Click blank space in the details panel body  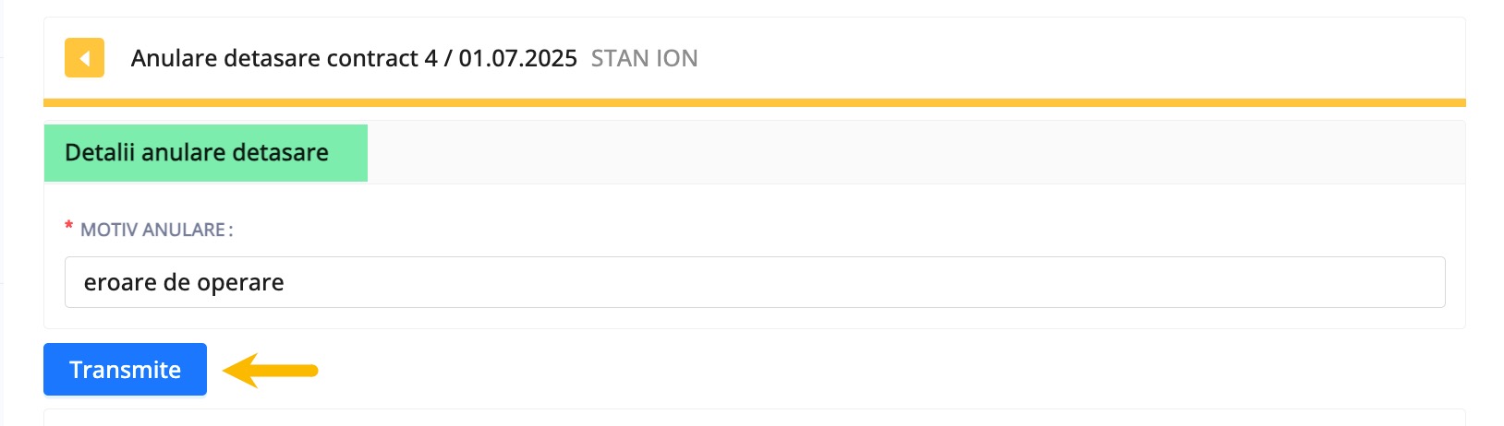pyautogui.click(x=831, y=220)
